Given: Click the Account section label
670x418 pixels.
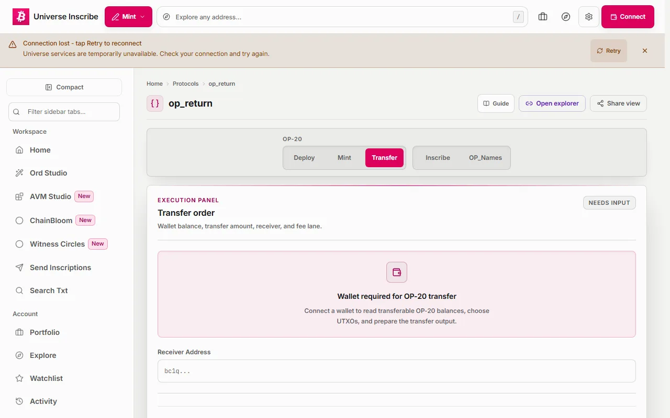Looking at the screenshot, I should (25, 314).
